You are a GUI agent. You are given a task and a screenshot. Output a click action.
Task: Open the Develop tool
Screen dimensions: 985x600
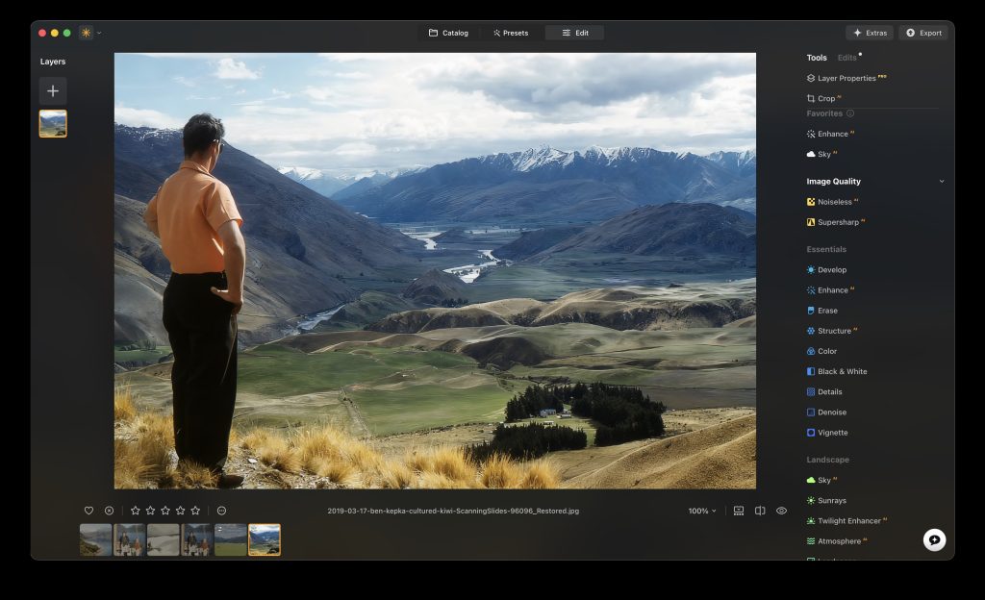[831, 269]
